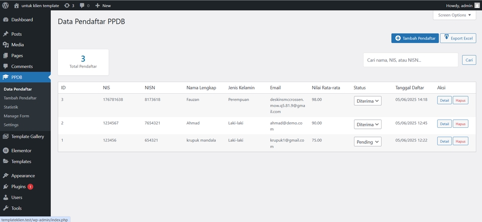Click the Dashboard gauge icon
Image resolution: width=482 pixels, height=222 pixels.
[x=6, y=20]
